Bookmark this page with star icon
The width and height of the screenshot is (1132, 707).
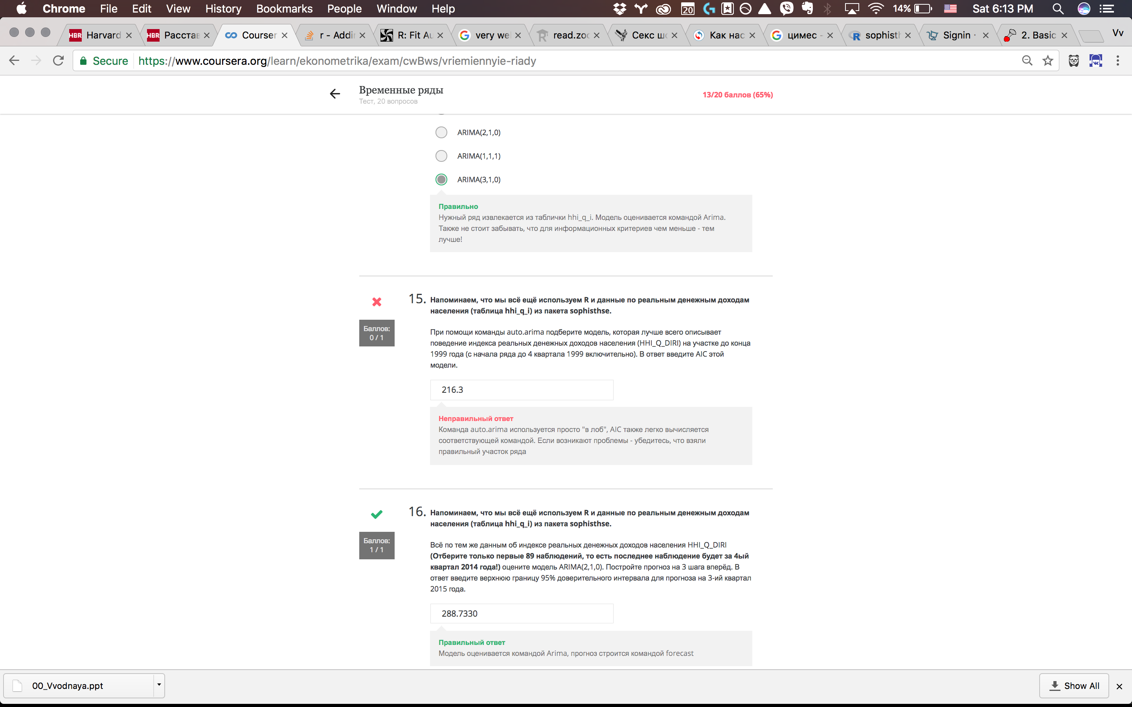1048,61
